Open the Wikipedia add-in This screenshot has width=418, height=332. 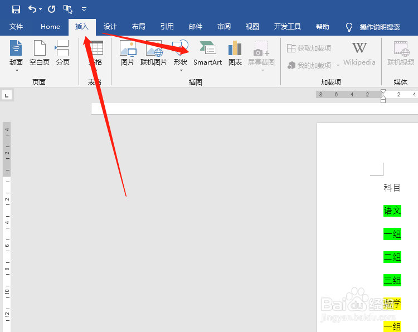coord(359,54)
